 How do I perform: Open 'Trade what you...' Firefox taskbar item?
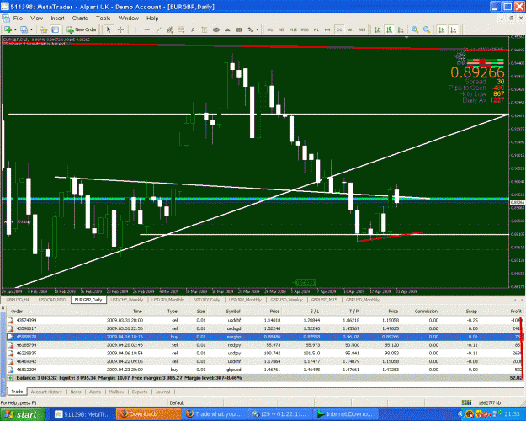point(215,414)
